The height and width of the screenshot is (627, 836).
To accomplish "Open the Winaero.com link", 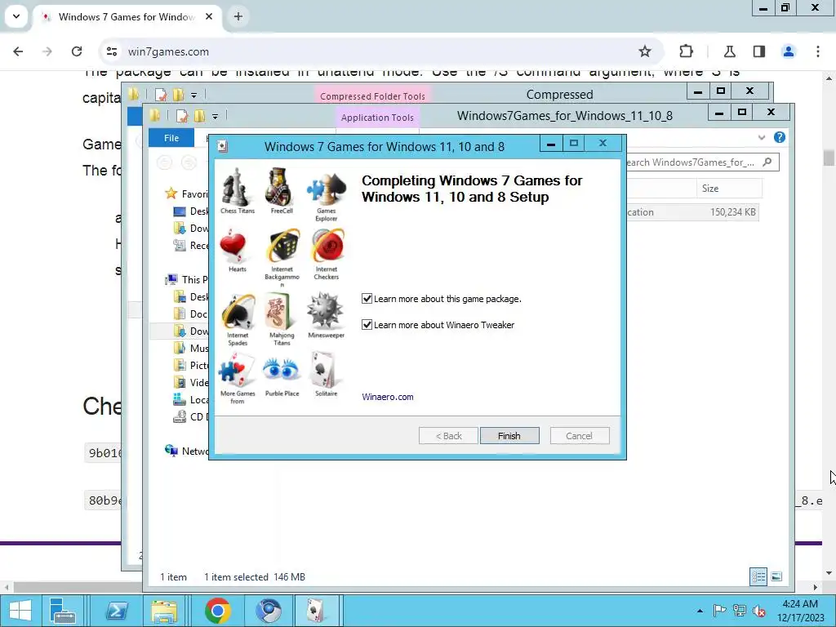I will (388, 397).
